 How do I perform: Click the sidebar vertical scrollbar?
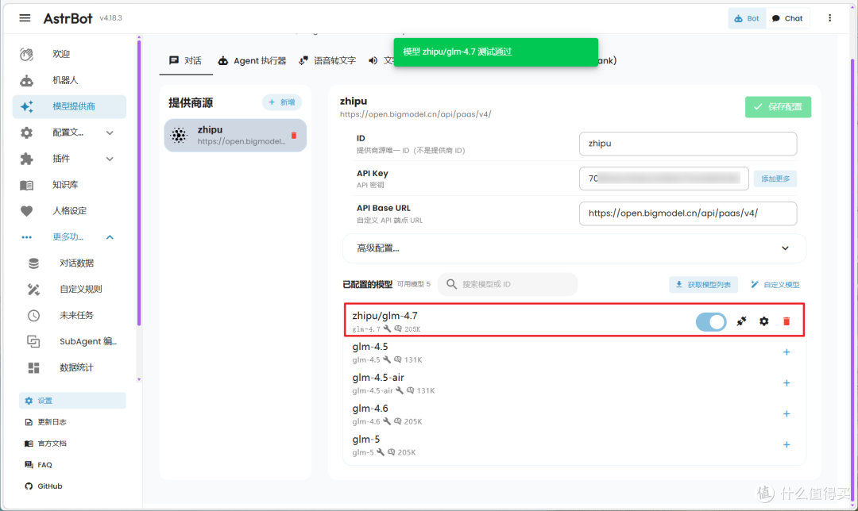click(139, 183)
